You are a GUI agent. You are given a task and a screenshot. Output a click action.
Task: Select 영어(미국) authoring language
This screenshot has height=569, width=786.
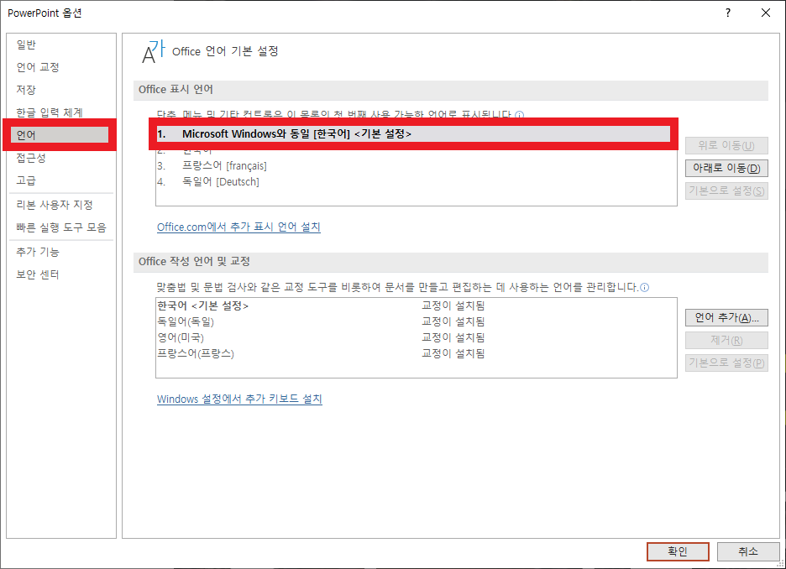(416, 337)
